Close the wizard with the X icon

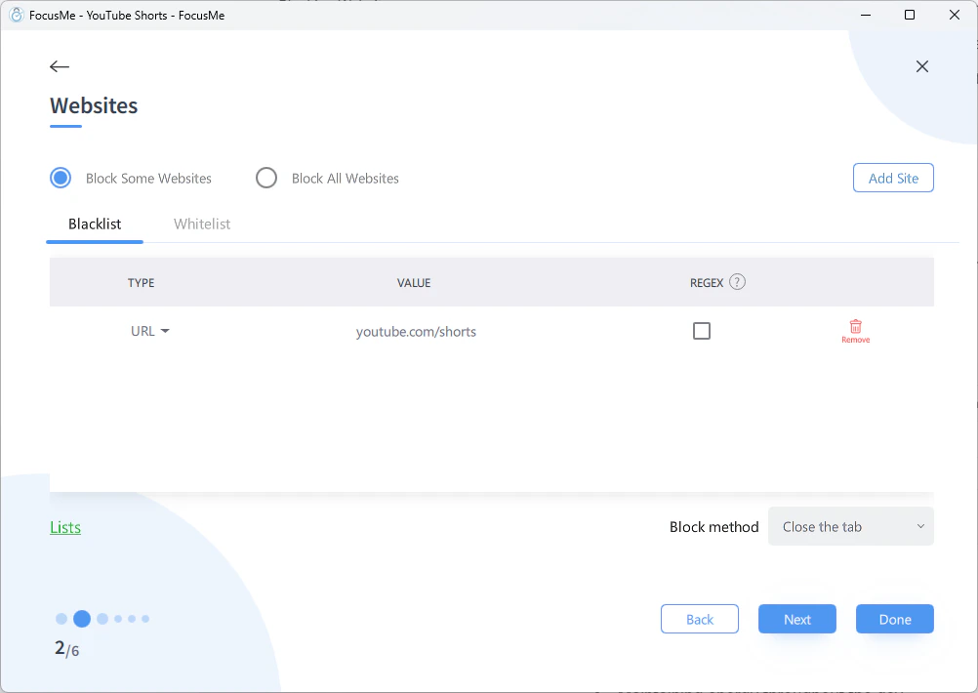tap(921, 66)
